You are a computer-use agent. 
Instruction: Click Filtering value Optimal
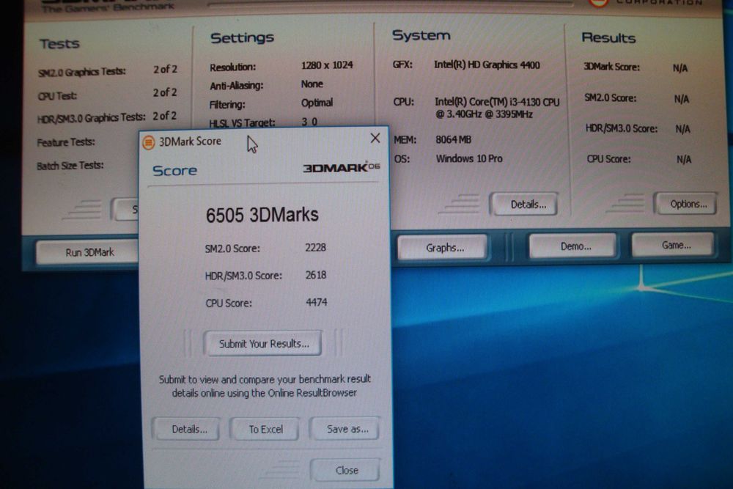pos(317,103)
